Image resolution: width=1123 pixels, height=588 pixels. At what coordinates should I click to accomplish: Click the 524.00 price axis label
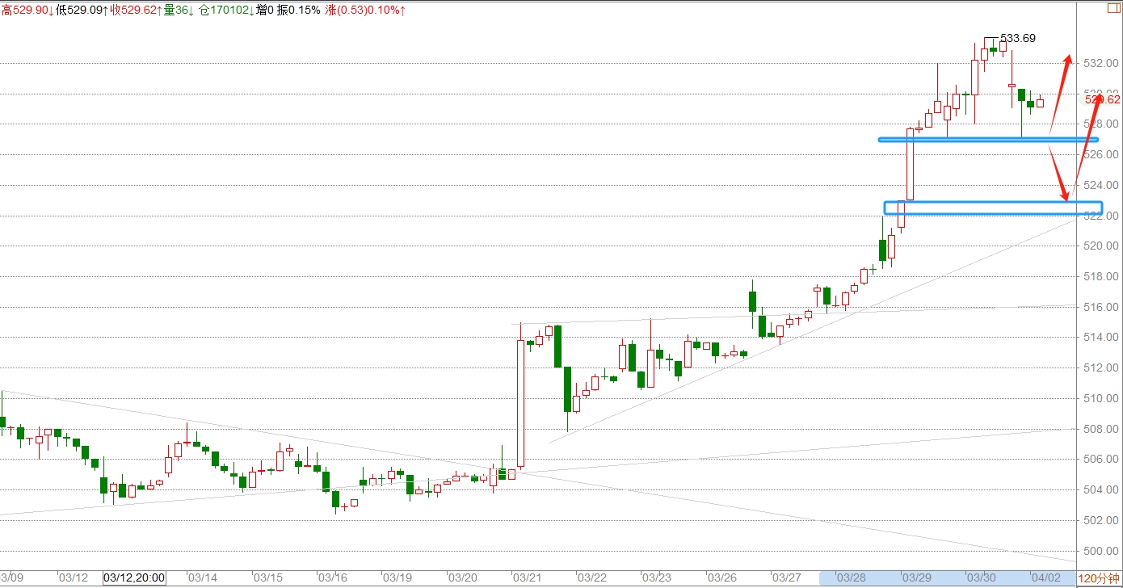click(x=1101, y=185)
